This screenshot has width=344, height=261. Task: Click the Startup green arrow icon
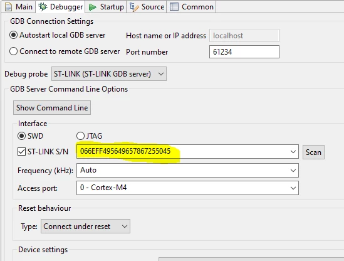pyautogui.click(x=92, y=8)
